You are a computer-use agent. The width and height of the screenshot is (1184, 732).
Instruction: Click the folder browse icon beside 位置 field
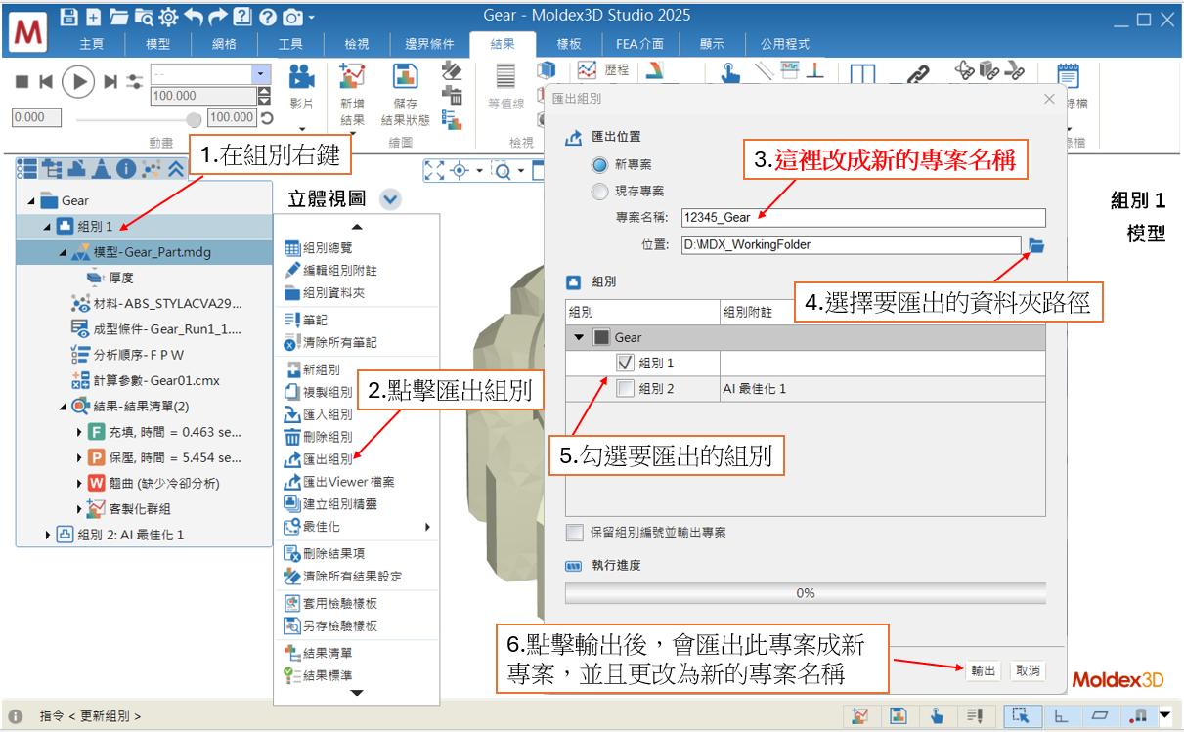point(1036,245)
